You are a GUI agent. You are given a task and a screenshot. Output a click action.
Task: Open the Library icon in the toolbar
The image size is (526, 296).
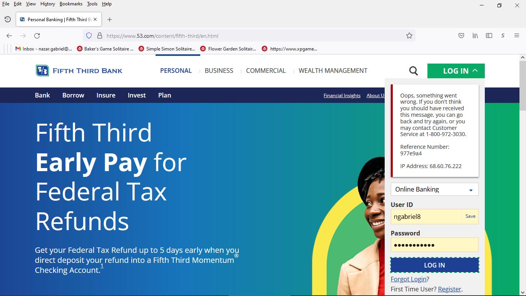click(x=475, y=36)
